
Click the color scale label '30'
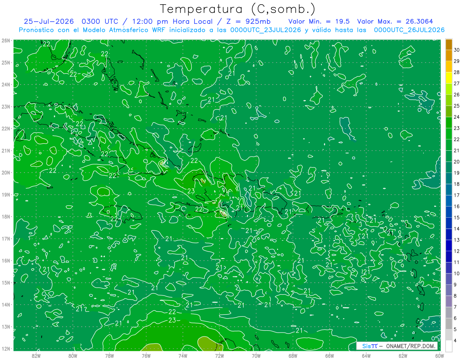pyautogui.click(x=456, y=50)
